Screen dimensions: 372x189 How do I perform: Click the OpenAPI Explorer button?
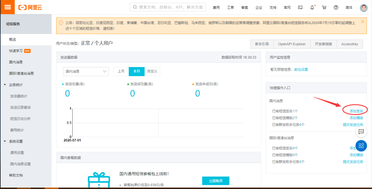[292, 44]
